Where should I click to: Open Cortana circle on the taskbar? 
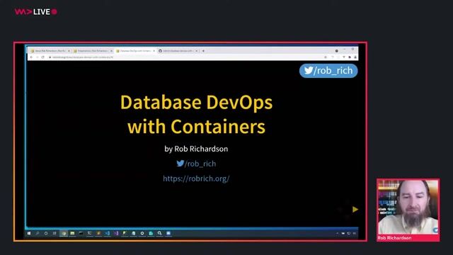(x=46, y=233)
